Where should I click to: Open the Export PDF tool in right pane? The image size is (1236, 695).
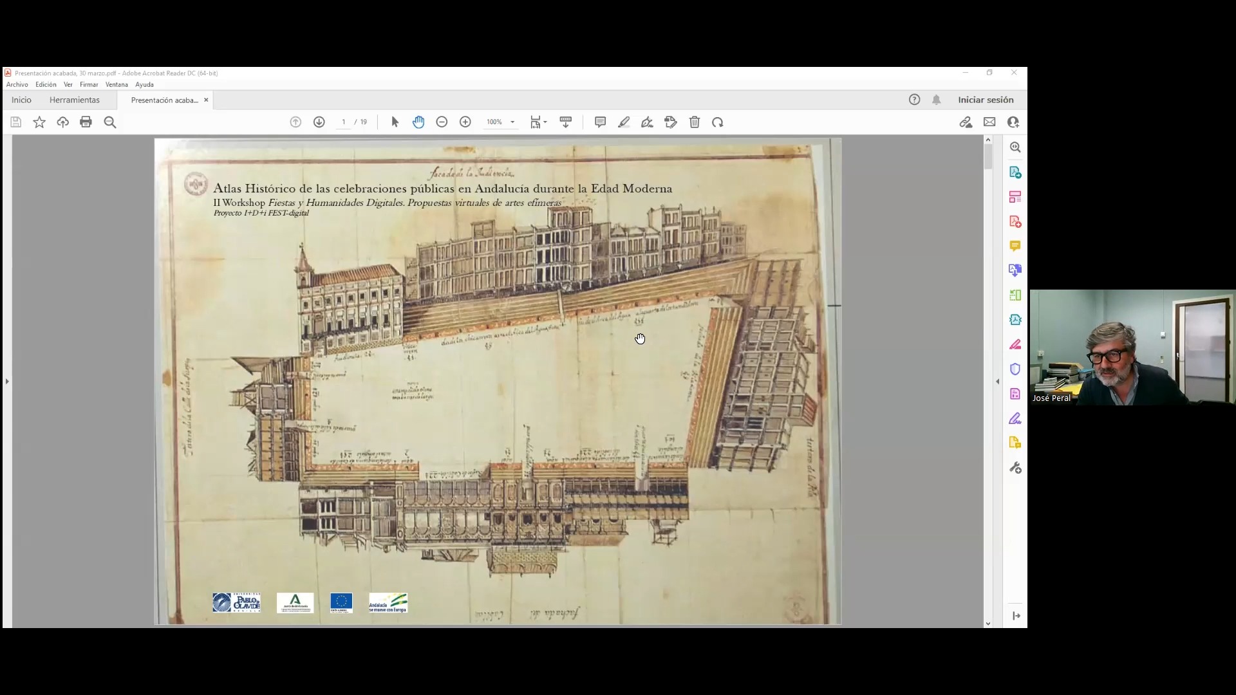[1015, 172]
